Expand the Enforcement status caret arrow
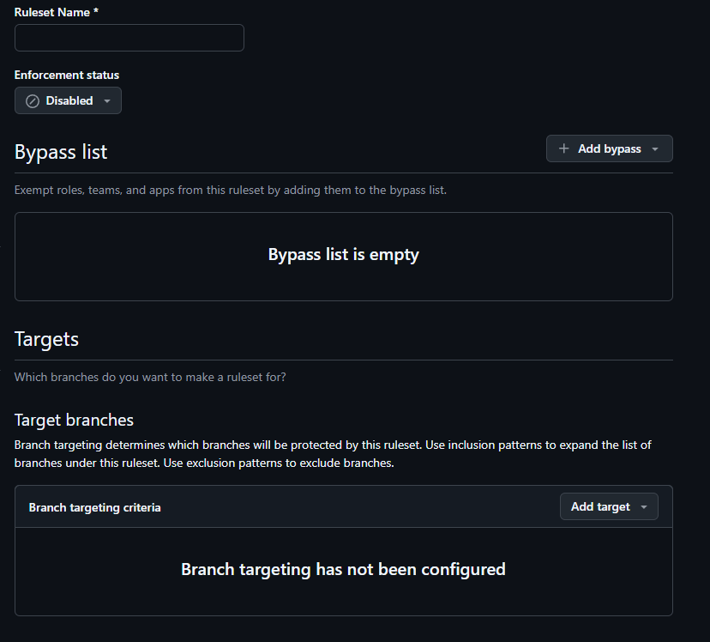The image size is (710, 642). 107,101
